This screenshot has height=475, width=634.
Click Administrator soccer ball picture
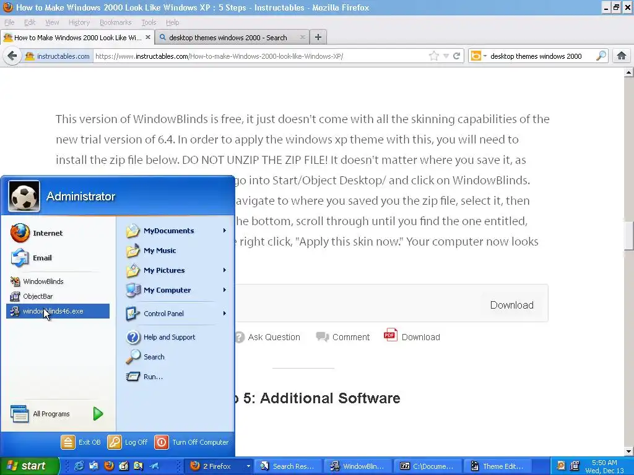[24, 196]
